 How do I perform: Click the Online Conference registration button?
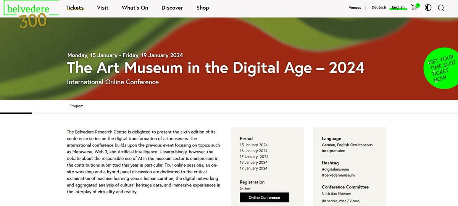click(x=264, y=197)
